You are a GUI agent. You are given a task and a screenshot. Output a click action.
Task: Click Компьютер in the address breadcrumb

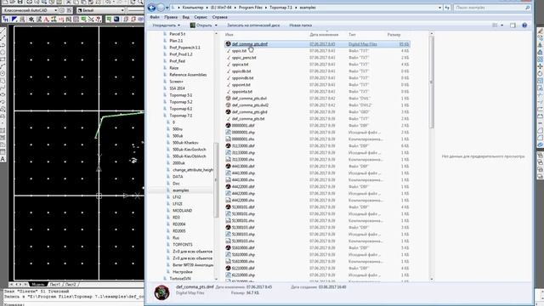point(193,8)
